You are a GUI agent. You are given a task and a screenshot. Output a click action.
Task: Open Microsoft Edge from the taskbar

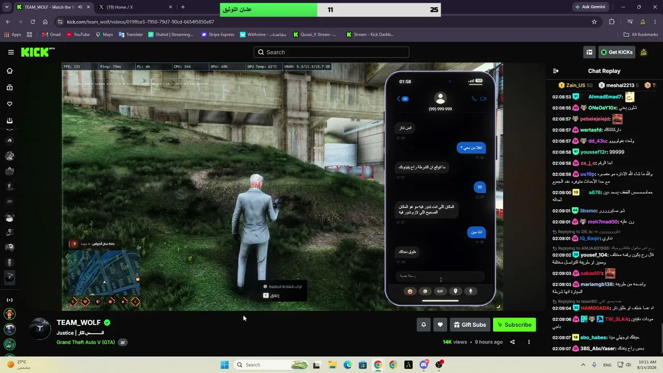(348, 365)
